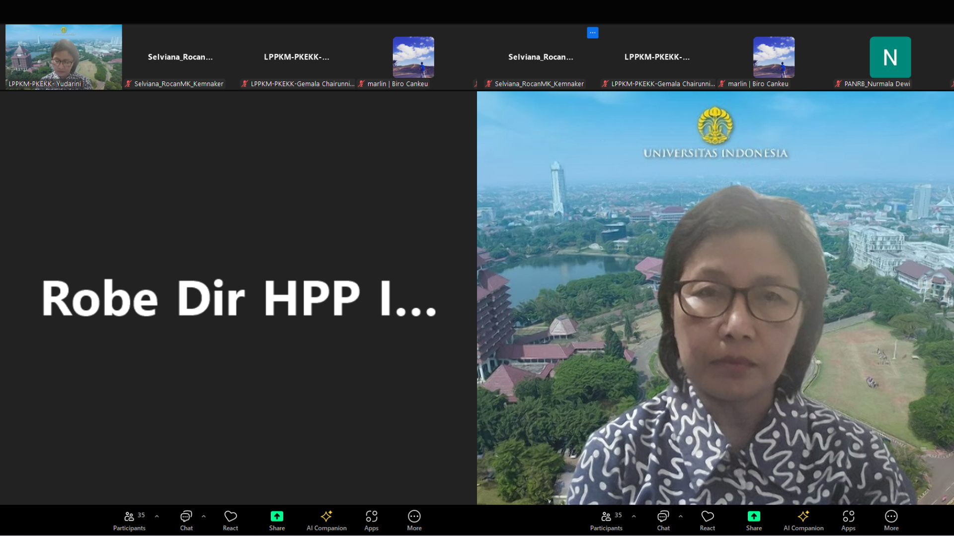Open React menu in right Zoom window
This screenshot has height=536, width=954.
tap(708, 521)
